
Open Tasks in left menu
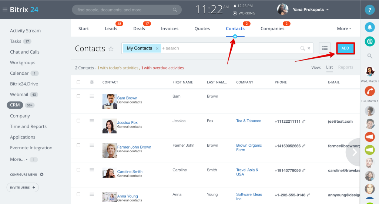[16, 41]
